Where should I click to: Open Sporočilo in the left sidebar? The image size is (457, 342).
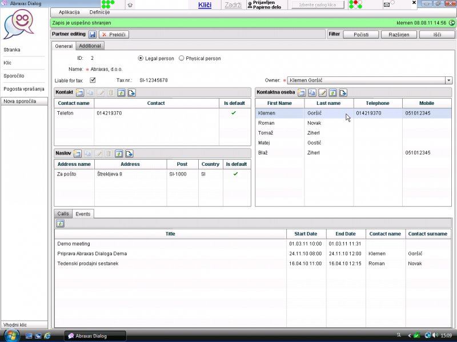(x=14, y=76)
